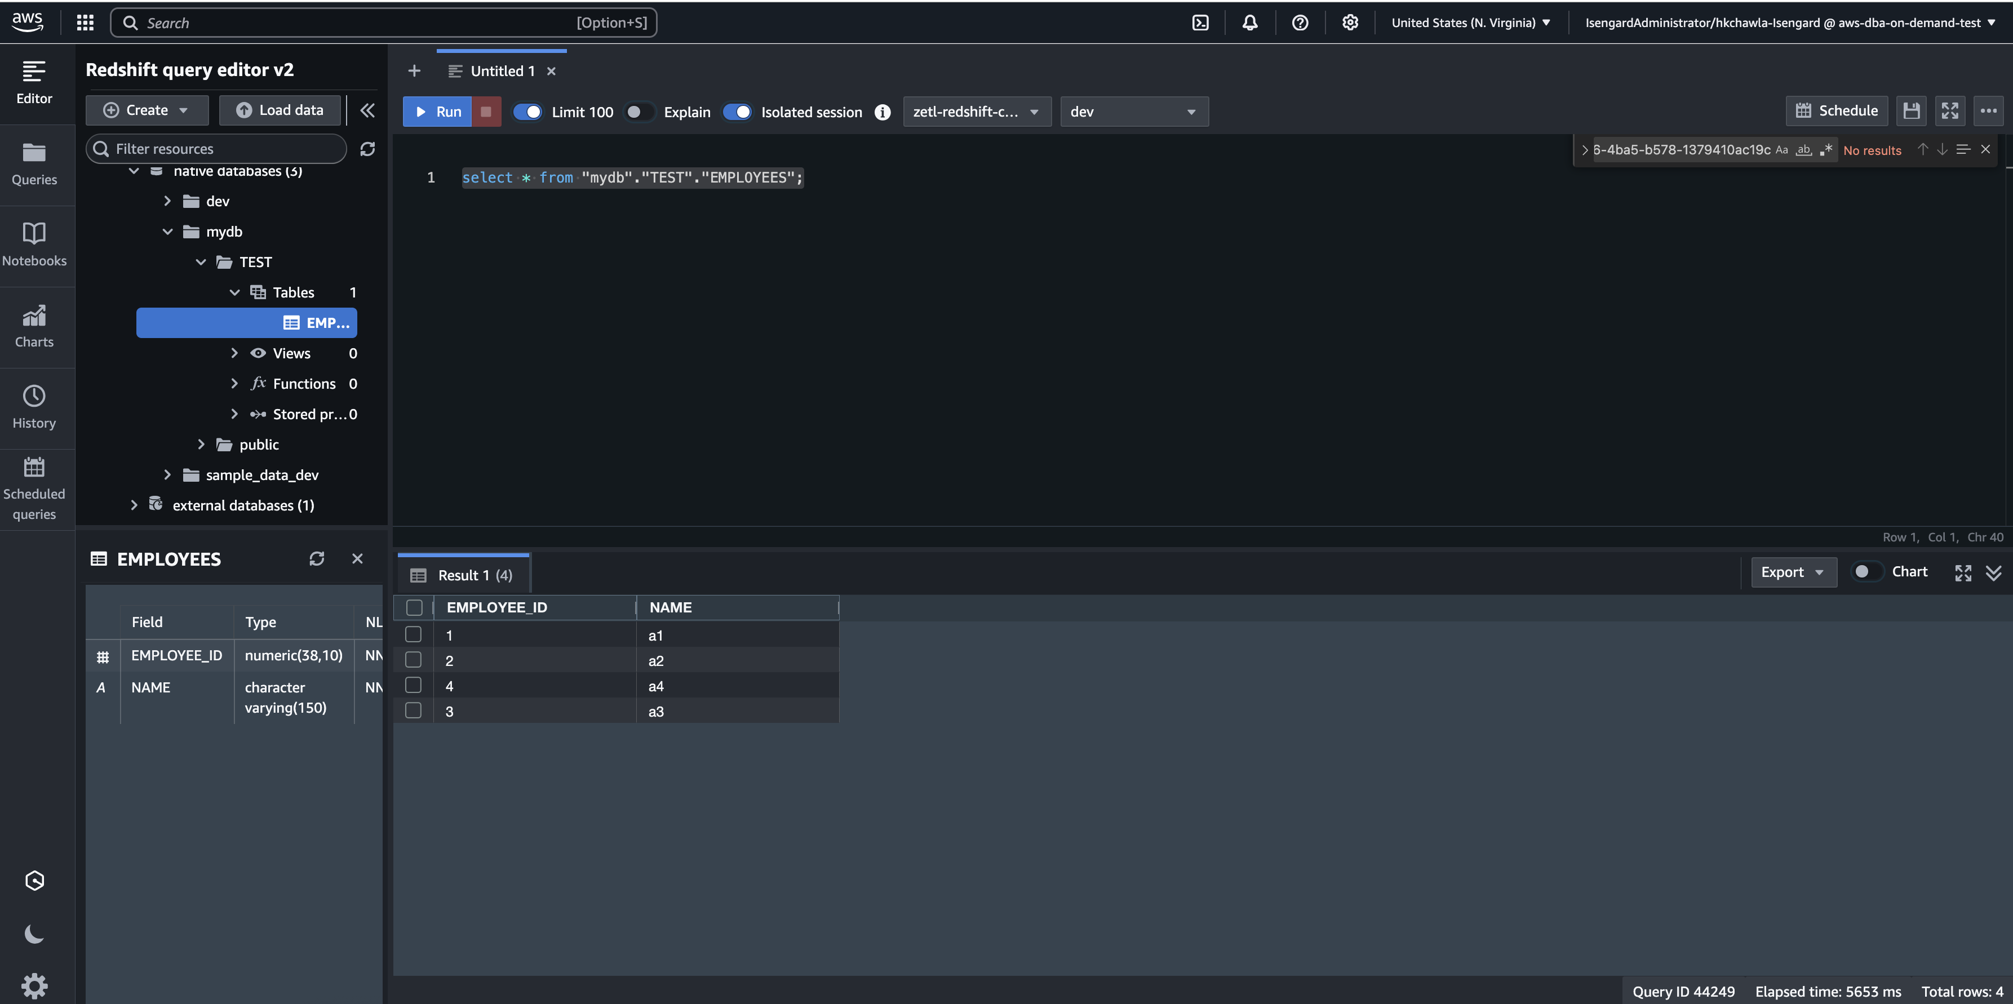Click the Schedule button
The height and width of the screenshot is (1004, 2013).
(x=1837, y=111)
